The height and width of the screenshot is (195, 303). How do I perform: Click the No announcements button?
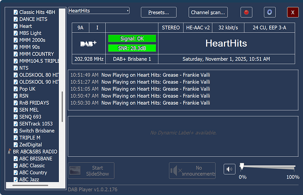[192, 171]
